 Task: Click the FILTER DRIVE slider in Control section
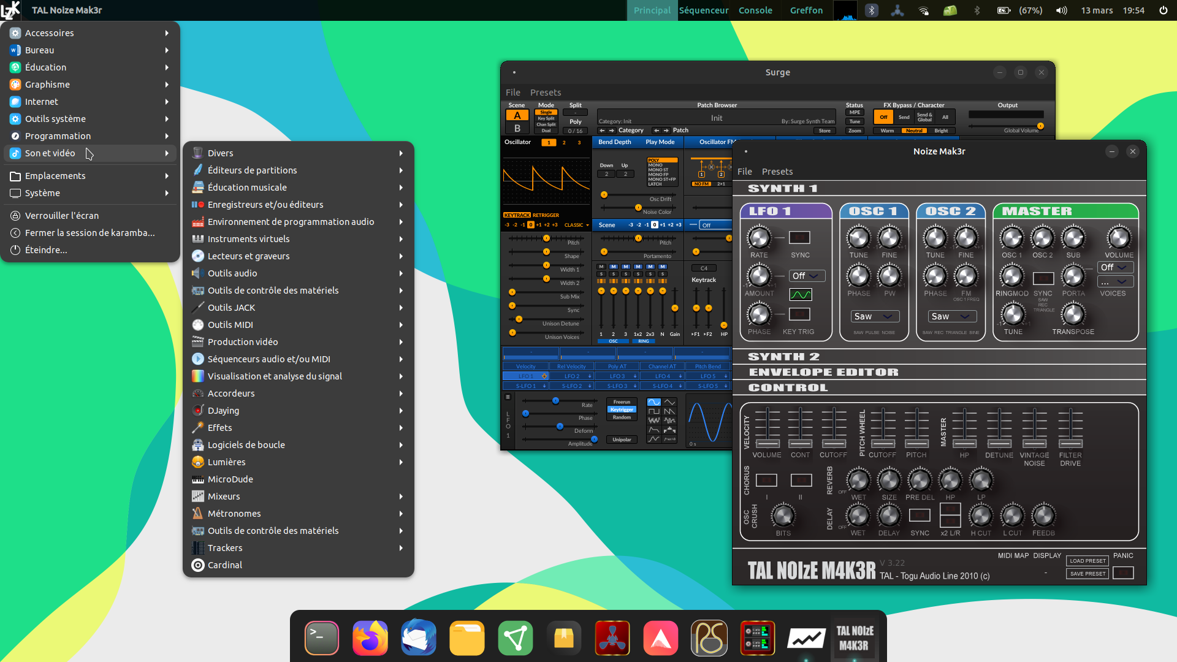(x=1070, y=443)
